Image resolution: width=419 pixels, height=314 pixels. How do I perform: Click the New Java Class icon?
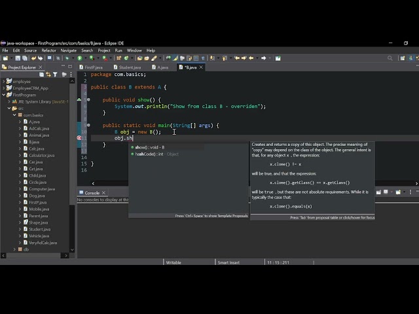pos(126,58)
